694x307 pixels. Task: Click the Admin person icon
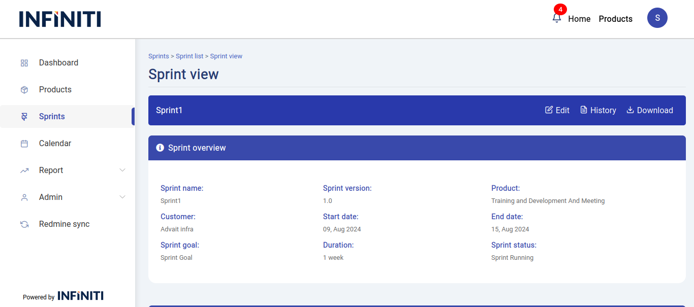(24, 197)
